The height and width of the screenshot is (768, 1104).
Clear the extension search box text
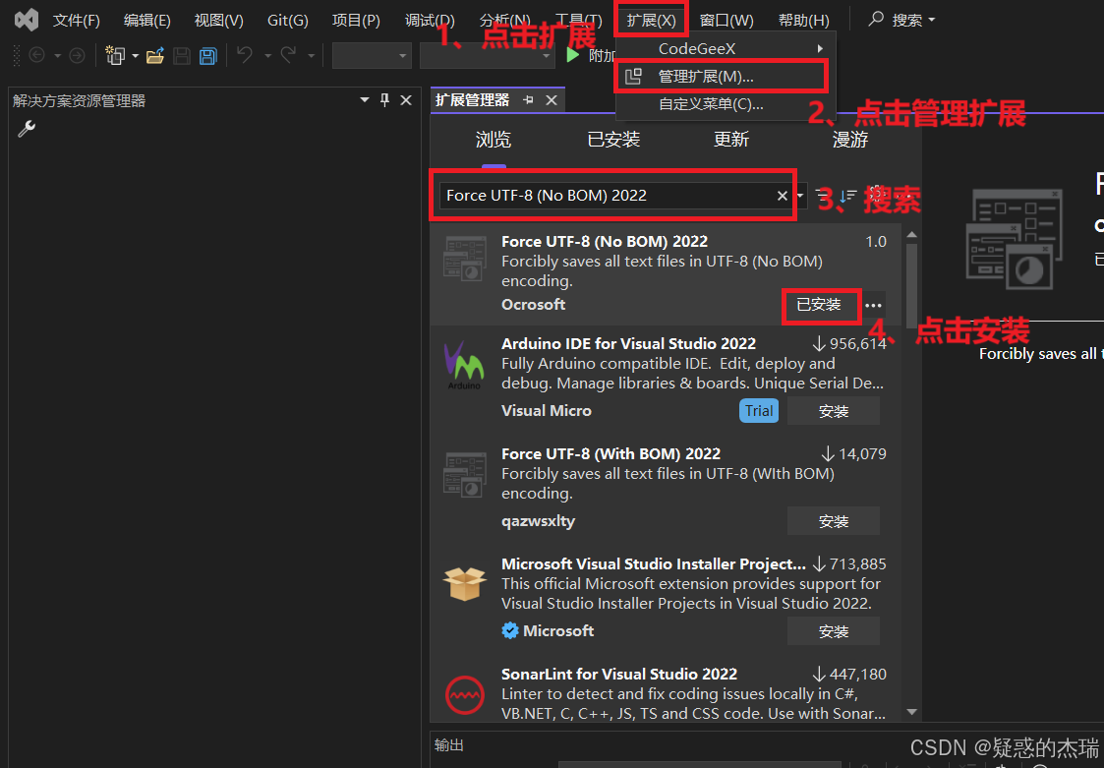pyautogui.click(x=783, y=196)
